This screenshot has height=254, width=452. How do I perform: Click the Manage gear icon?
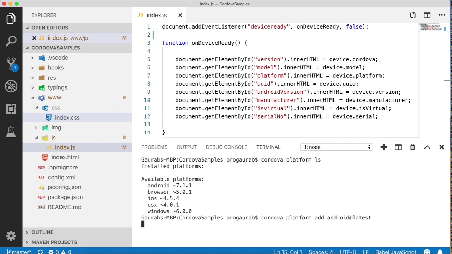(11, 236)
